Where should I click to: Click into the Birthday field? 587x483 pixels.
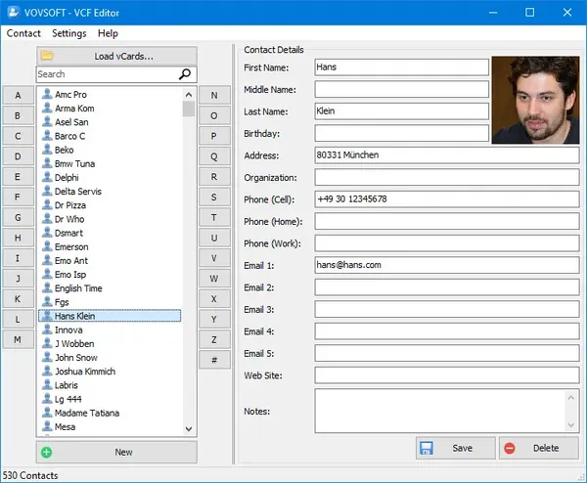coord(402,134)
